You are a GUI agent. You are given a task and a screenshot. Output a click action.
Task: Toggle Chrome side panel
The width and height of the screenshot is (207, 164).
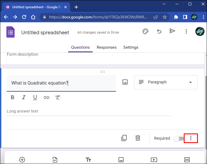pos(185,17)
